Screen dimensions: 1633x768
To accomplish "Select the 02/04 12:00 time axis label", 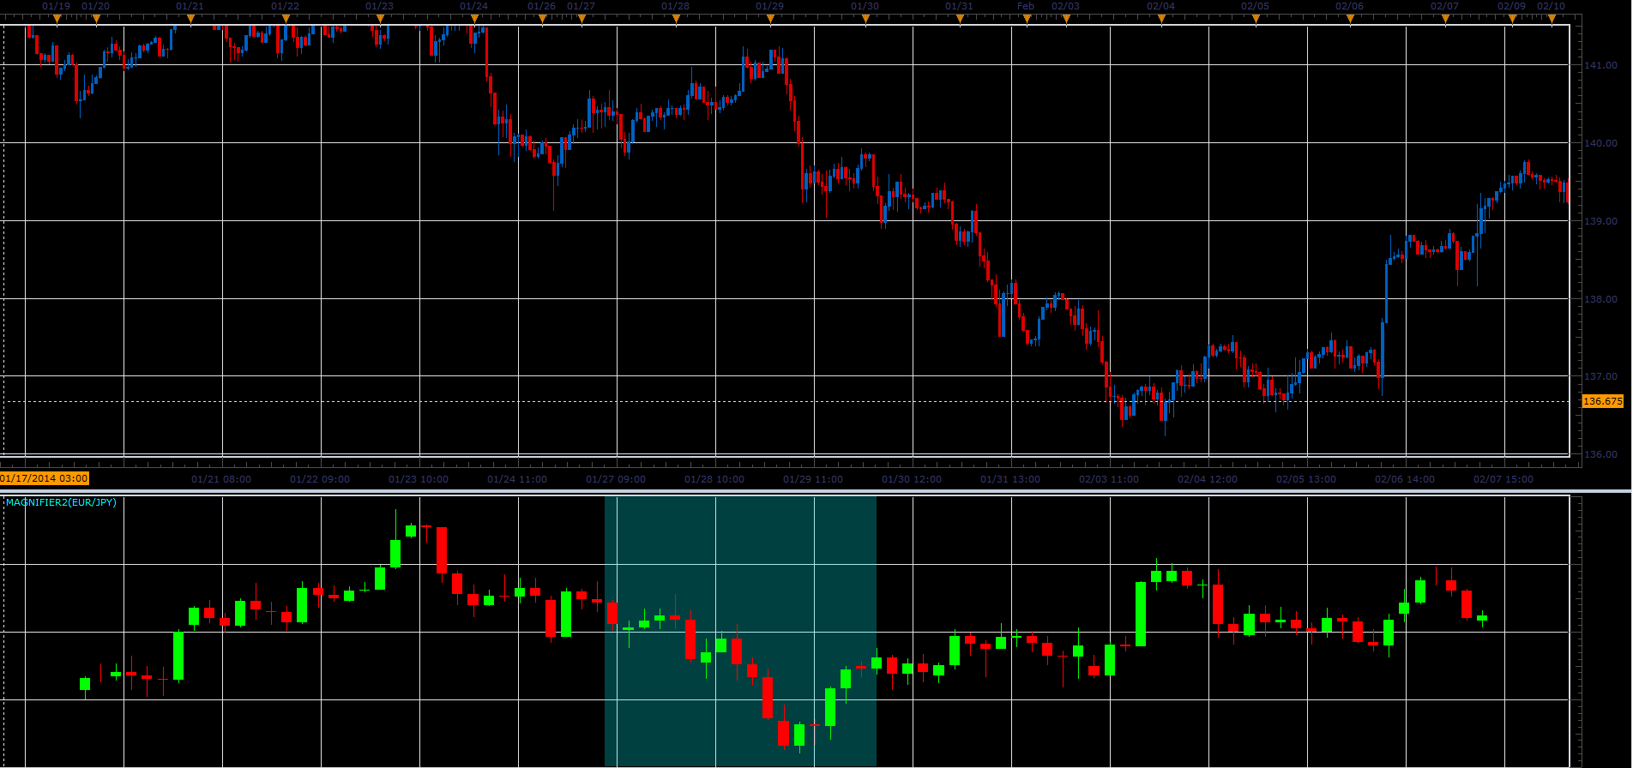I will click(1208, 479).
